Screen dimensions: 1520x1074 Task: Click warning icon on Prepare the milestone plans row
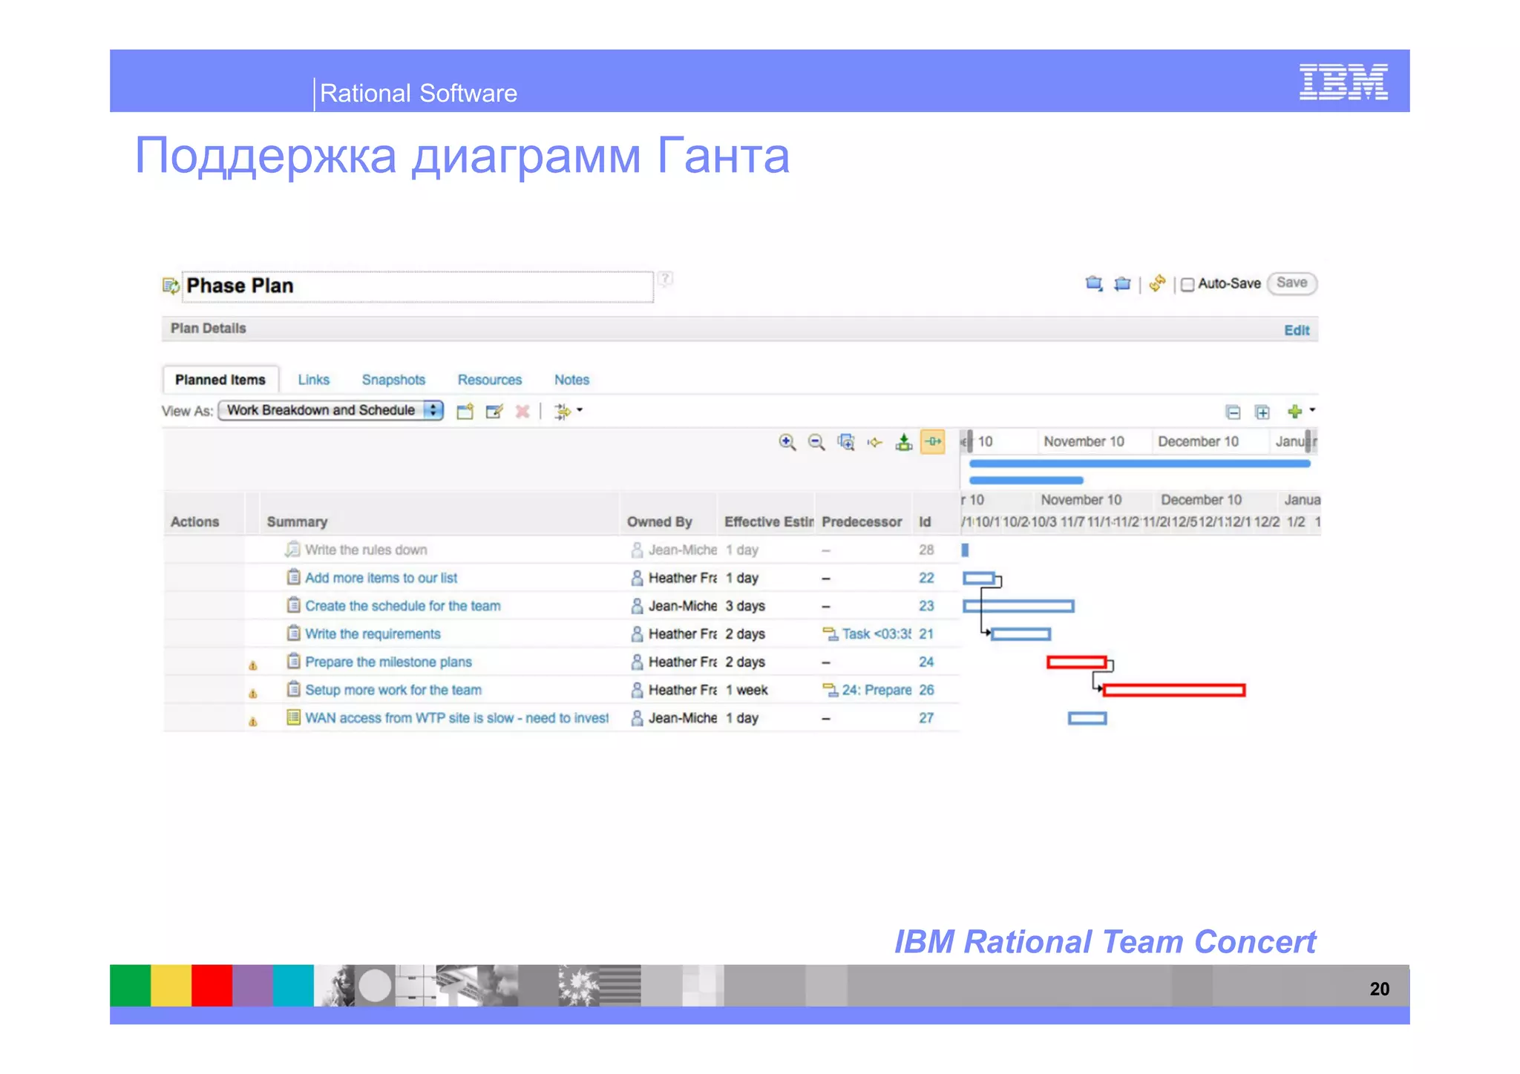pos(253,665)
